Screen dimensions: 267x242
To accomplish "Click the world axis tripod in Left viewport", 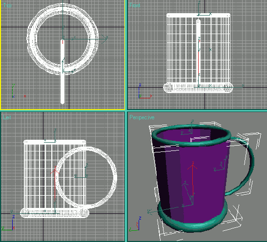I will (x=8, y=223).
